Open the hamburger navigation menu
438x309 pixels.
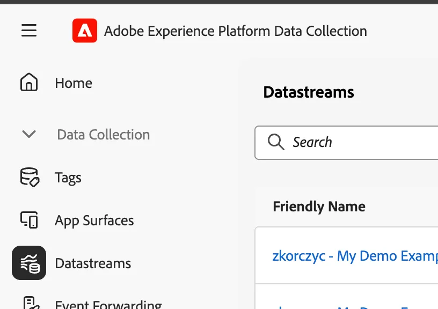pos(29,30)
